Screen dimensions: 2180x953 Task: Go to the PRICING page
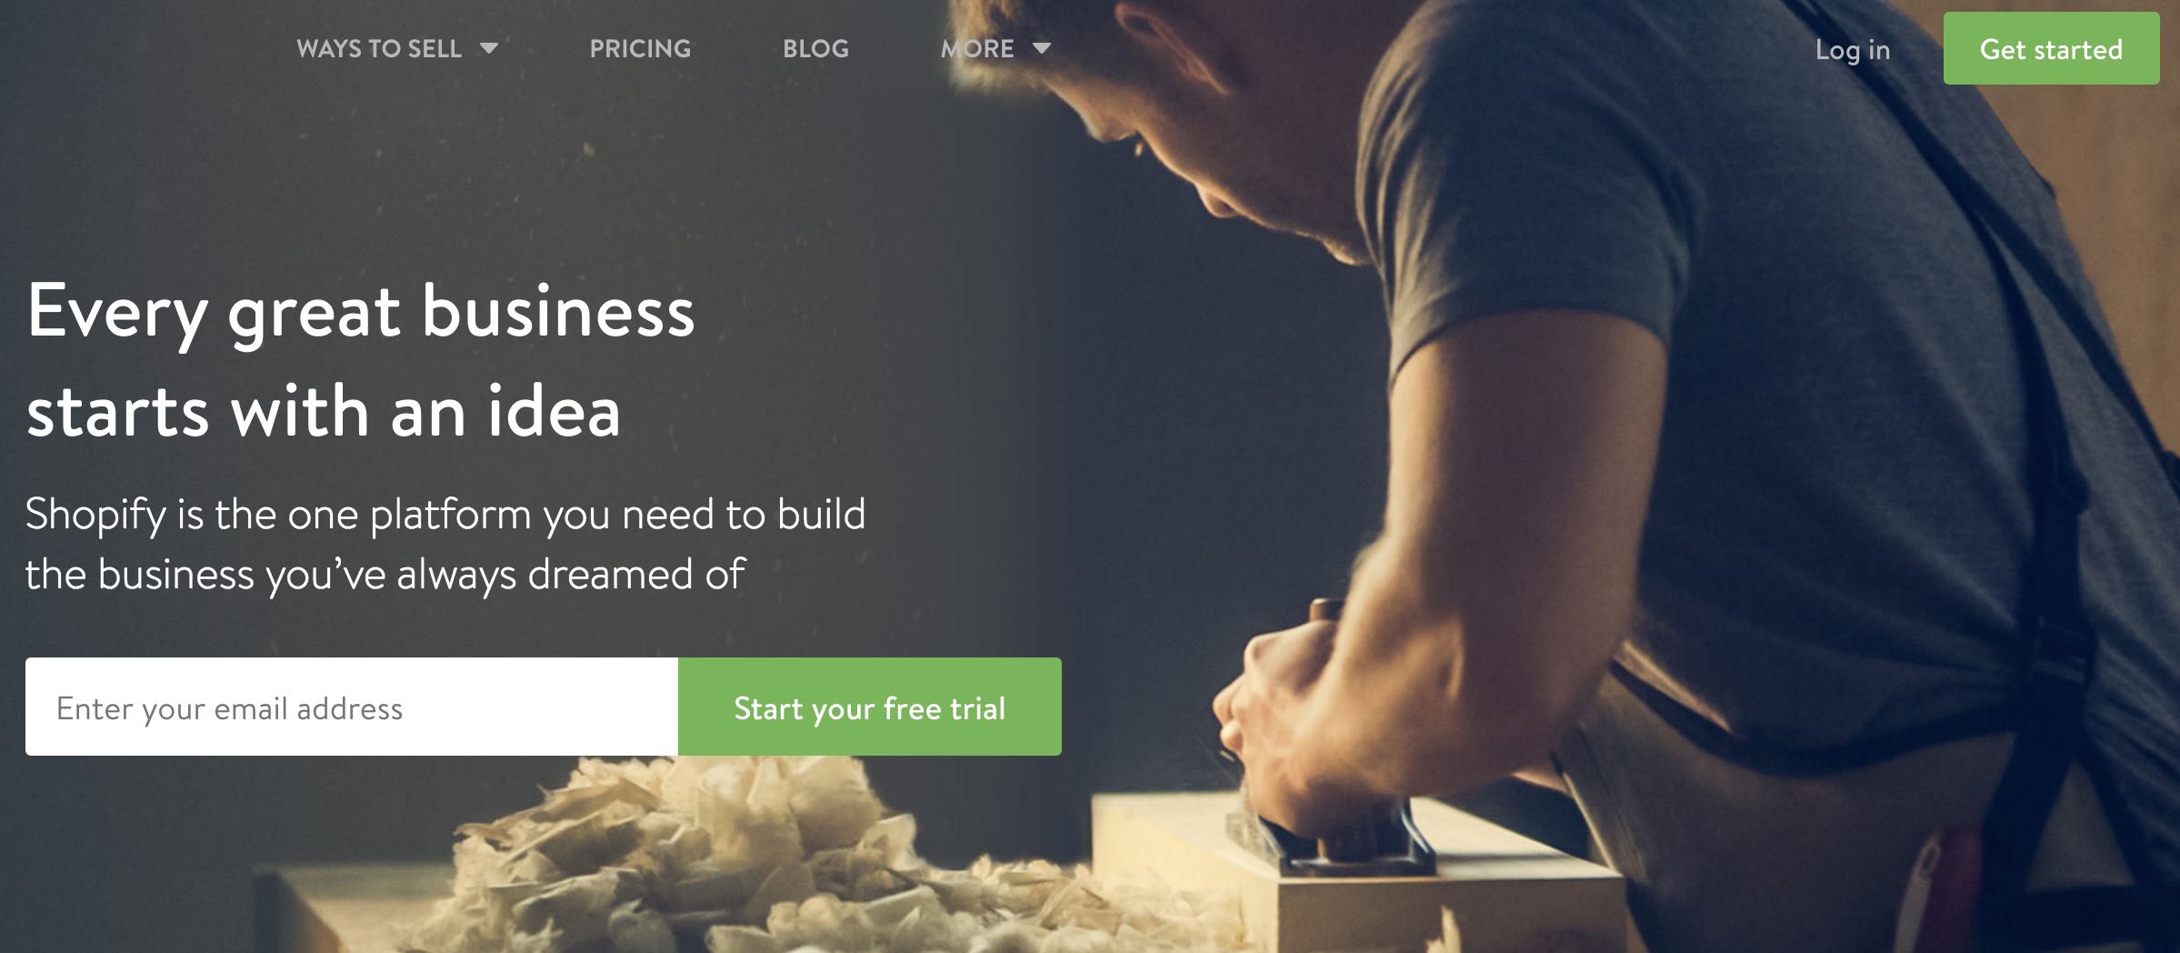(x=640, y=49)
